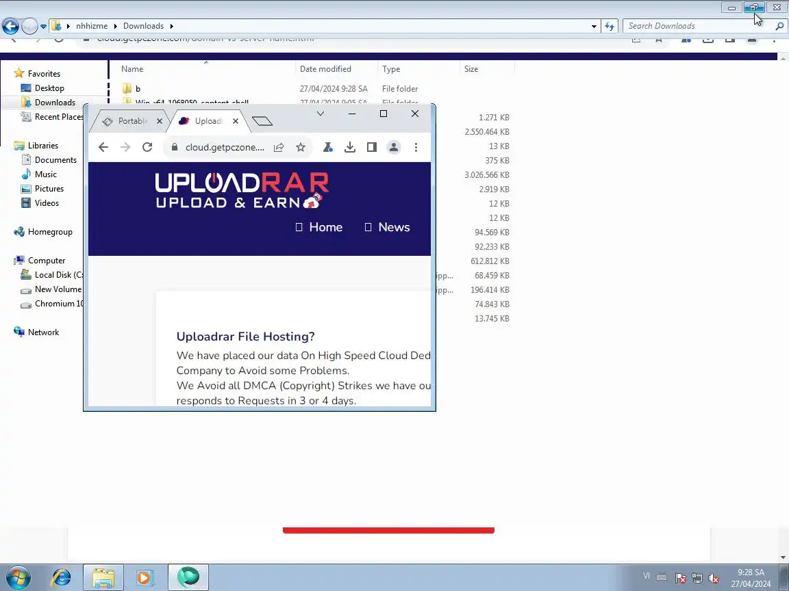
Task: Open Windows Explorer taskbar button
Action: pyautogui.click(x=103, y=577)
